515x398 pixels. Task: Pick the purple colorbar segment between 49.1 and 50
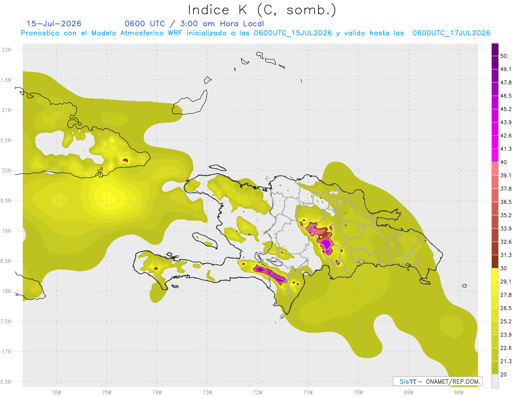click(x=495, y=63)
